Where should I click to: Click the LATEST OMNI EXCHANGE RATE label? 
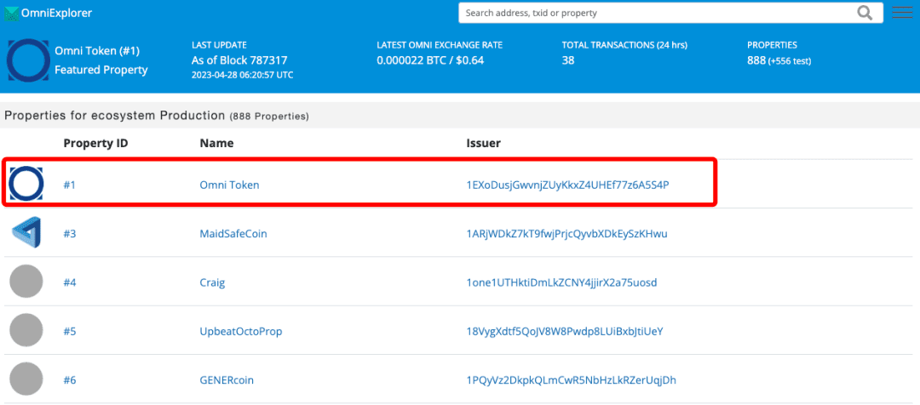click(440, 45)
